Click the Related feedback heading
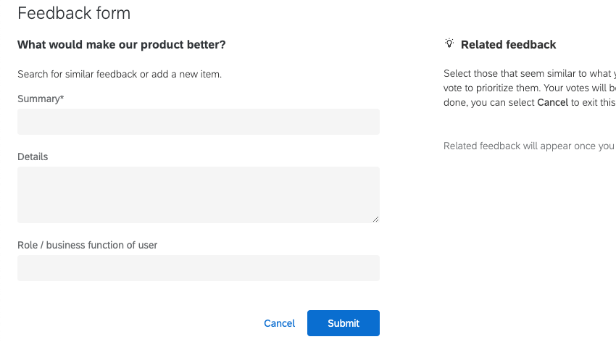The height and width of the screenshot is (342, 616). [508, 45]
